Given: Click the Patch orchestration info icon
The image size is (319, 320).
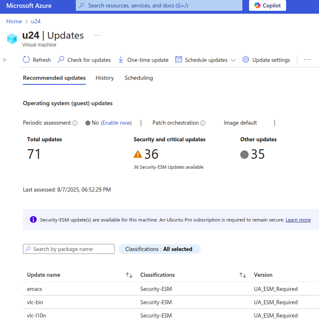Looking at the screenshot, I should [x=203, y=123].
